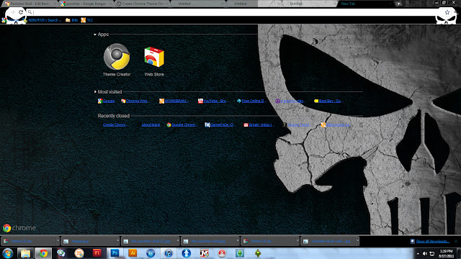Open the Theme Creator app

117,60
